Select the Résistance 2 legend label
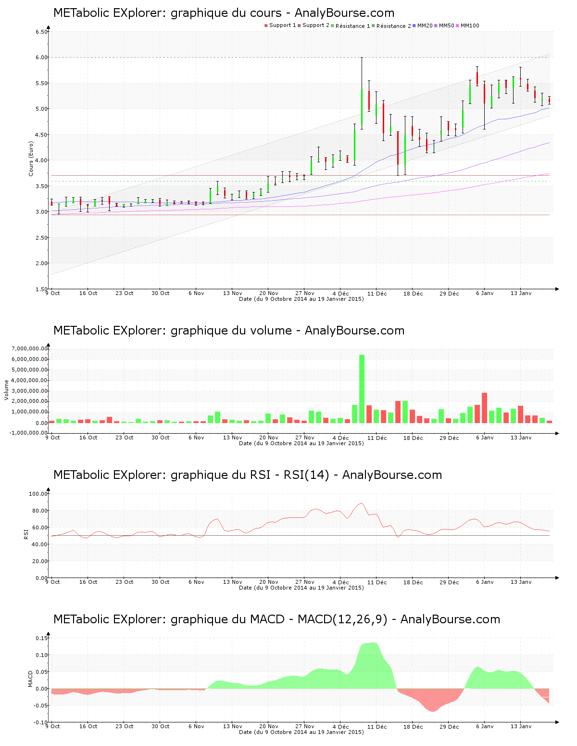Image resolution: width=577 pixels, height=746 pixels. (x=394, y=26)
